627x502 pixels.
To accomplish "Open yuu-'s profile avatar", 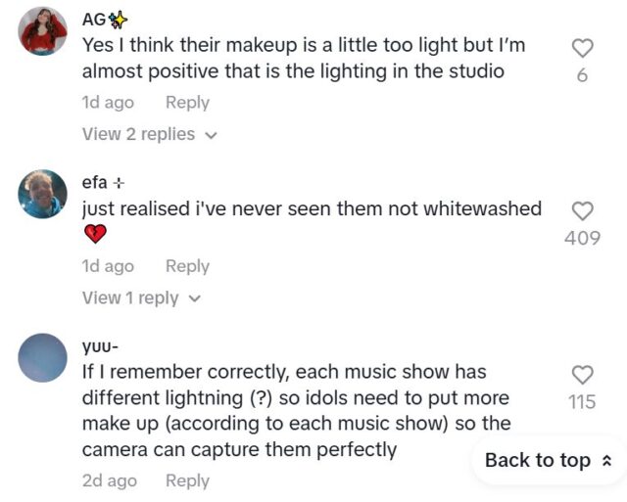I will (x=43, y=357).
